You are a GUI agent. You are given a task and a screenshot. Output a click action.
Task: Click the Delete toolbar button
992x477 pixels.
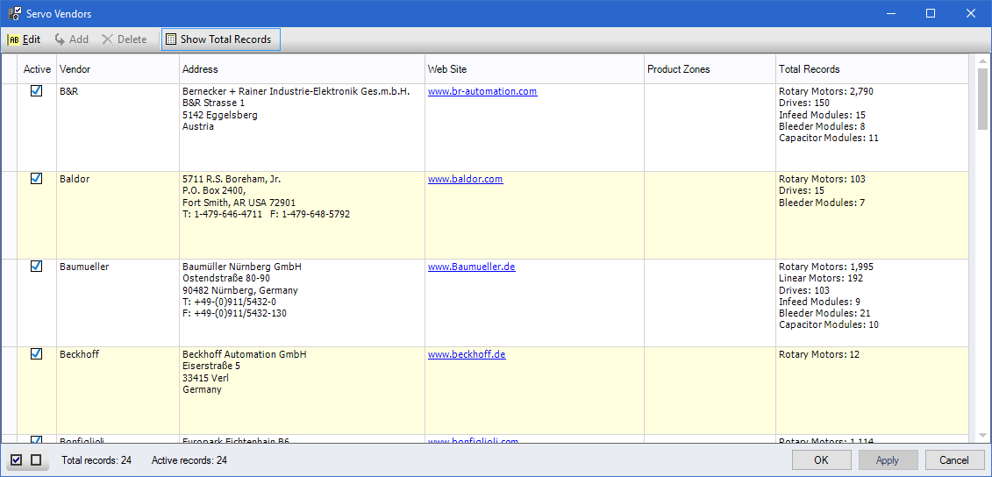tap(124, 39)
